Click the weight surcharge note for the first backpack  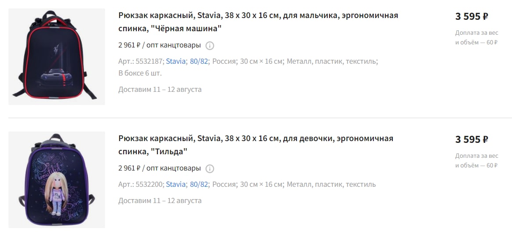tap(477, 37)
